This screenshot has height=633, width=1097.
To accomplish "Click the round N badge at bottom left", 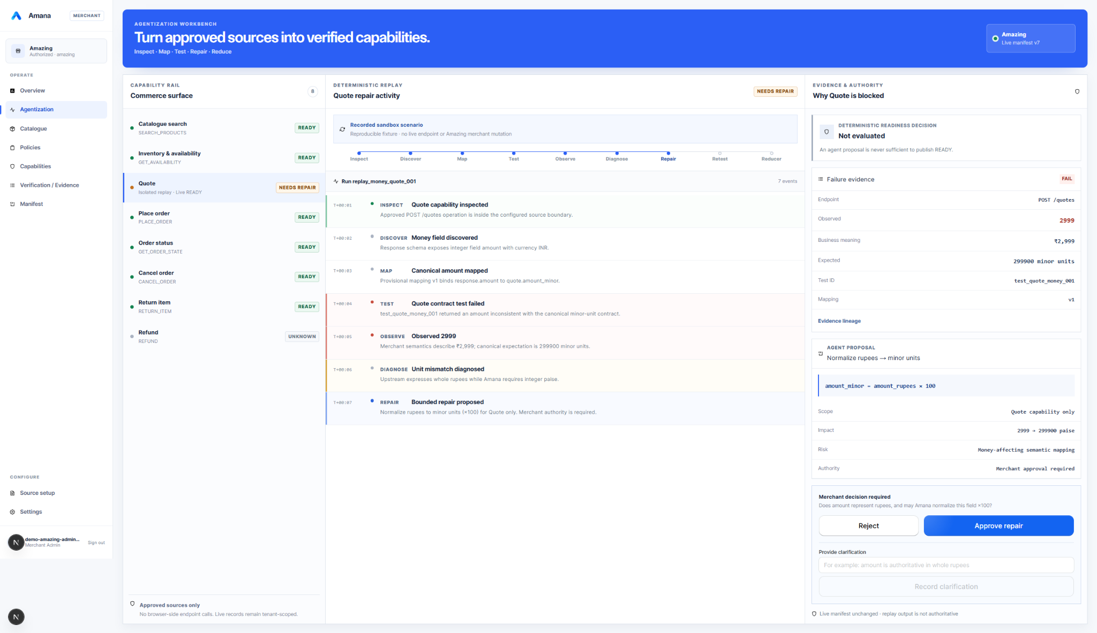I will [16, 617].
